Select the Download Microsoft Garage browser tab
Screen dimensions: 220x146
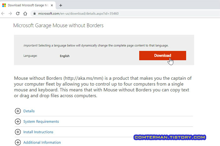pos(28,5)
